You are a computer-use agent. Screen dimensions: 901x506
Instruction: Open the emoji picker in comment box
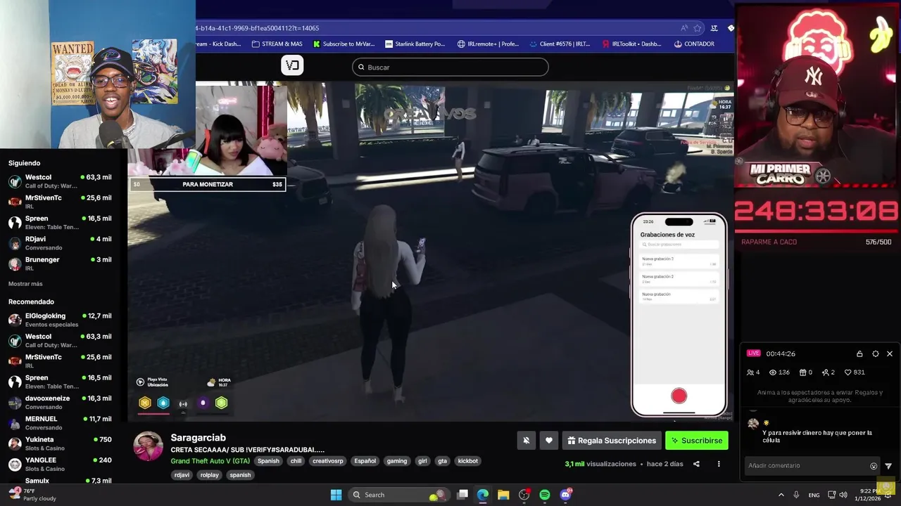tap(874, 466)
